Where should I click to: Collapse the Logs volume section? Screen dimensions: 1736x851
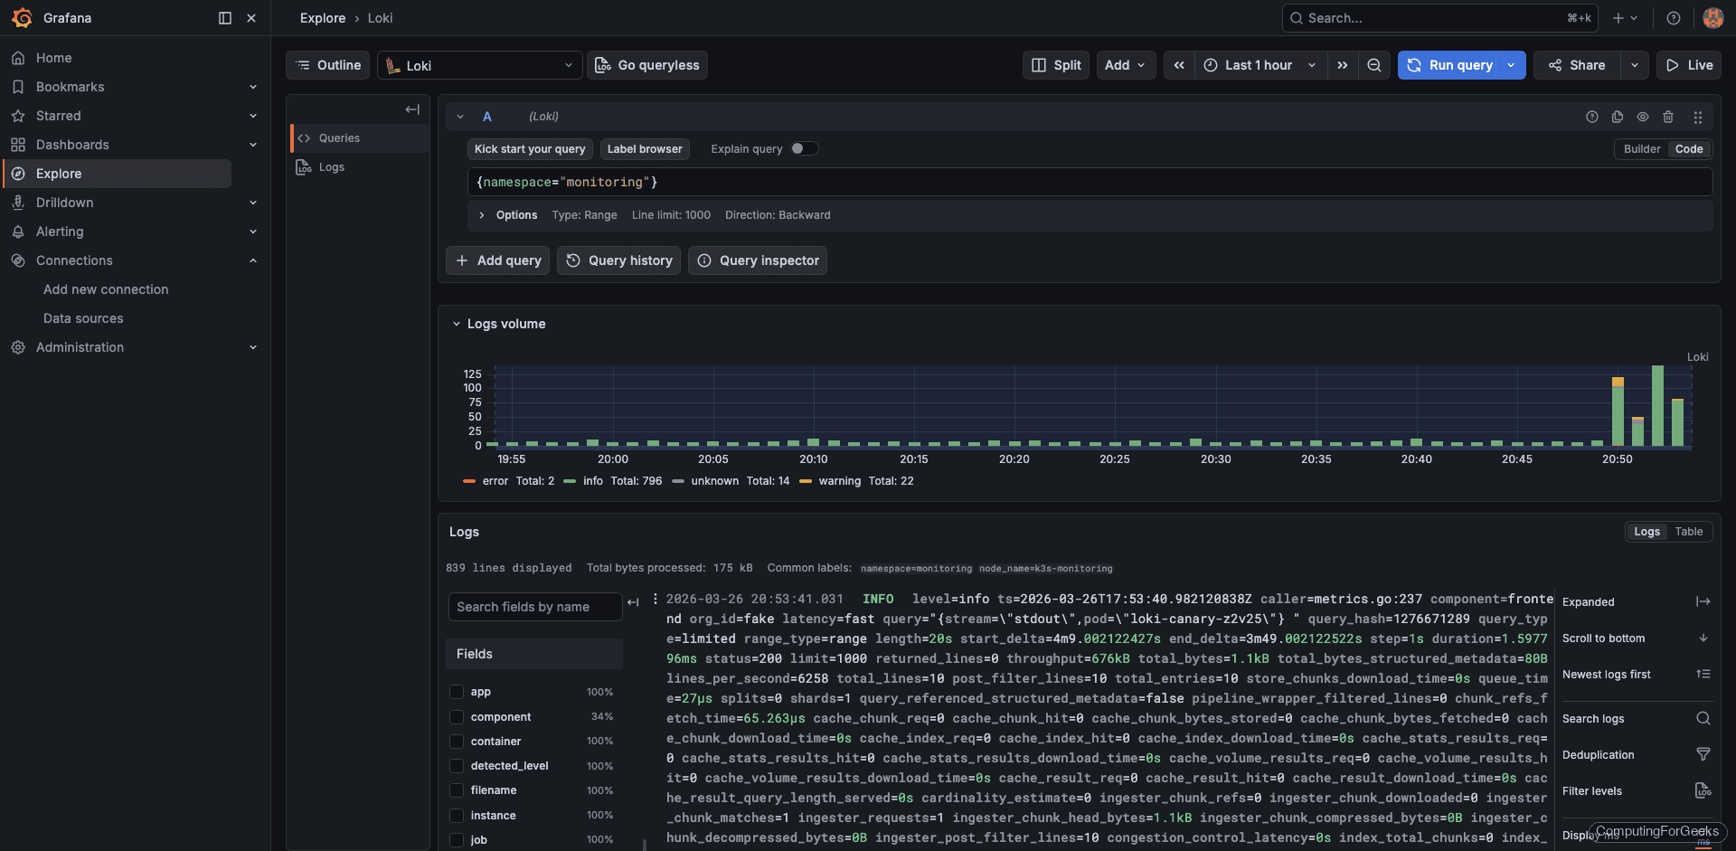coord(457,324)
